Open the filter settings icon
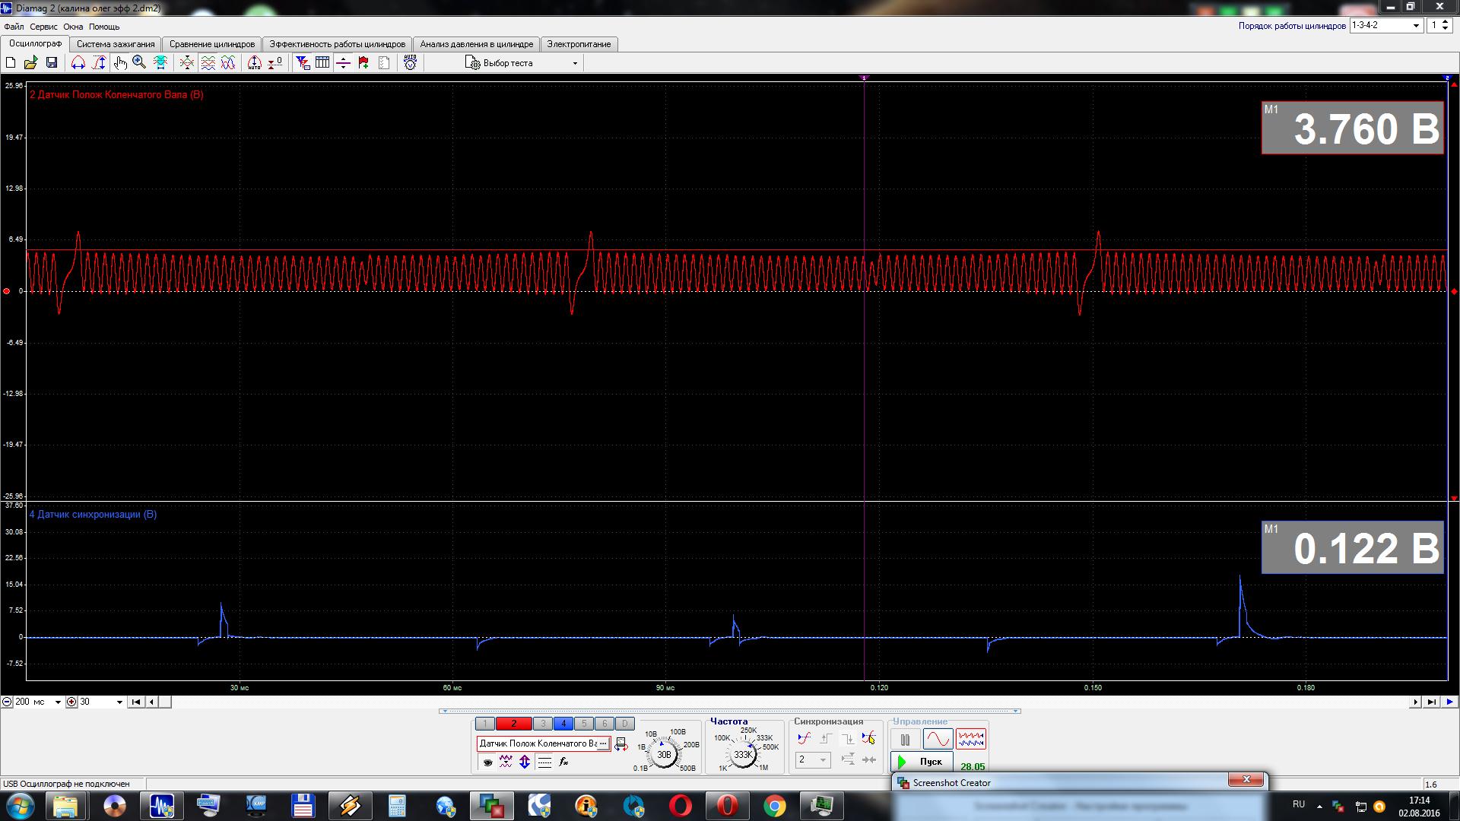The image size is (1460, 821). coord(303,63)
